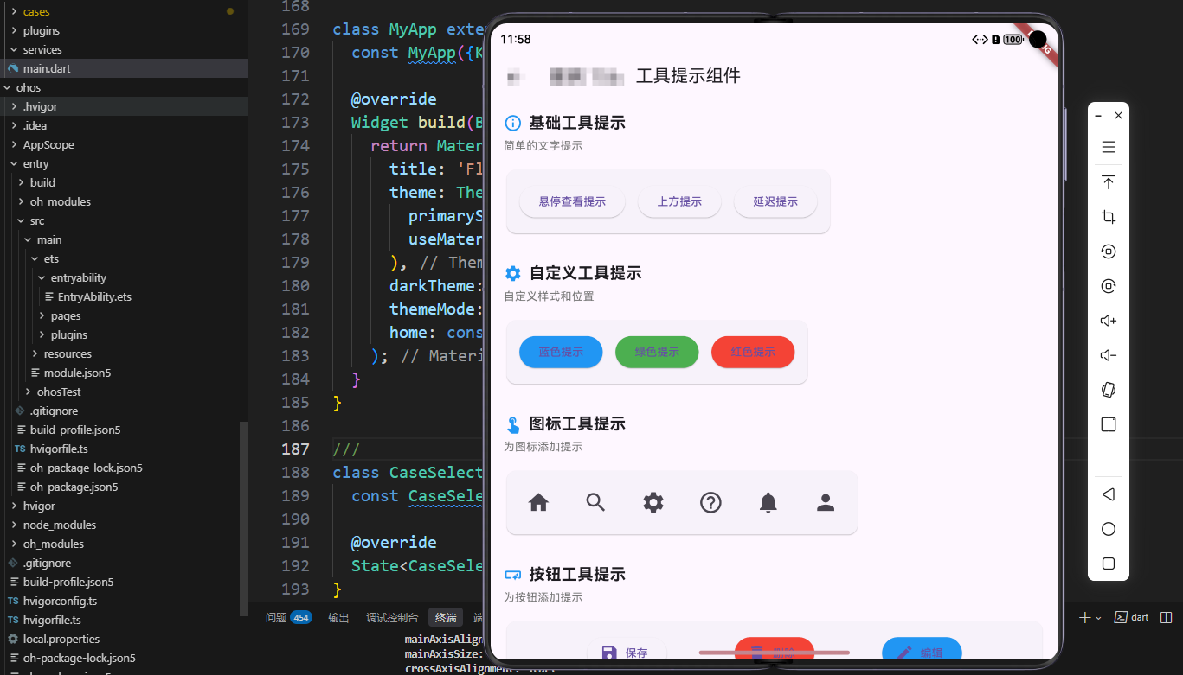Click the settings gear icon in icon tooltips row

coord(653,501)
